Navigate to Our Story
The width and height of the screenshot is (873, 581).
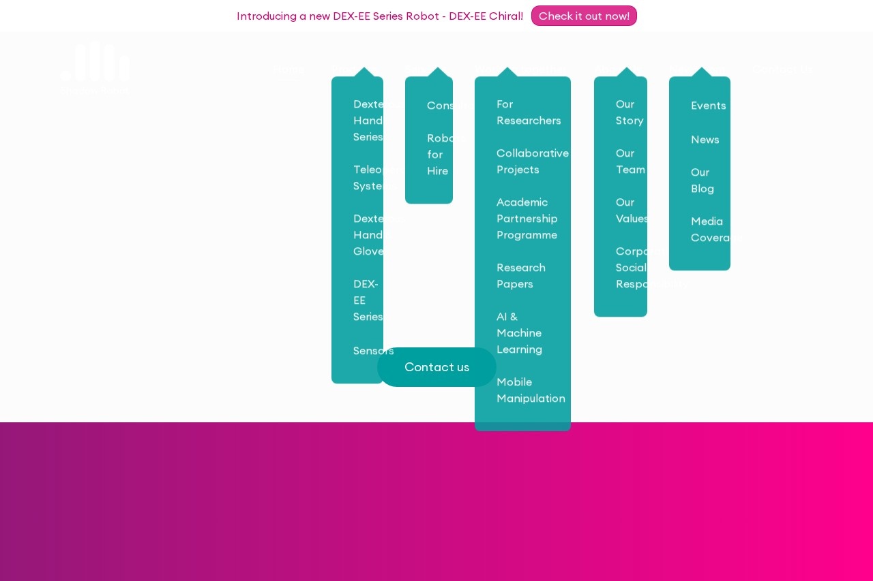(x=629, y=112)
